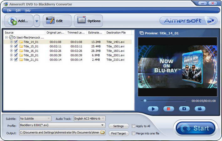Screen dimensions: 222x141
Task: Expand the Title_14_01 tree node
Action: (11, 42)
